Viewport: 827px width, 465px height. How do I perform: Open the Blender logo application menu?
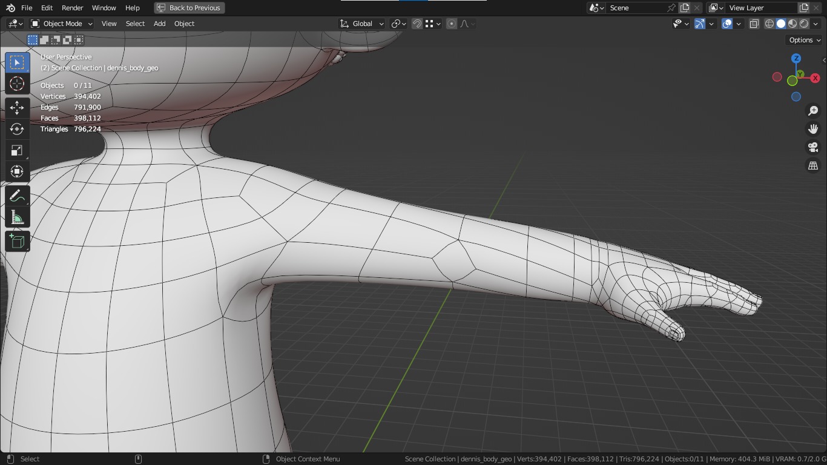(11, 8)
